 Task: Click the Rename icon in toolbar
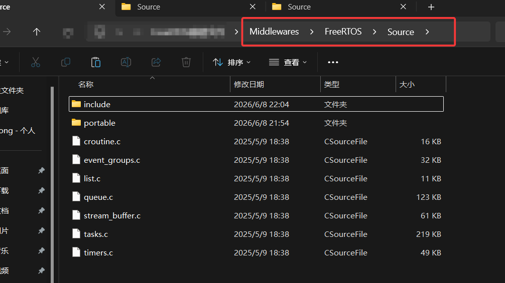tap(125, 62)
